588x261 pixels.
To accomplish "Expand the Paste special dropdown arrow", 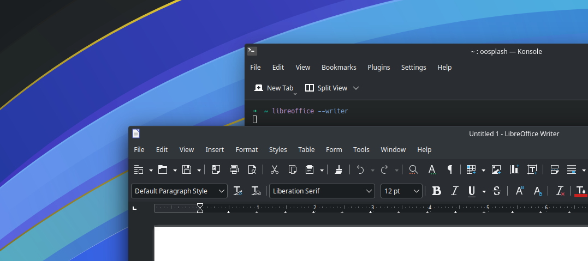I will pyautogui.click(x=322, y=171).
